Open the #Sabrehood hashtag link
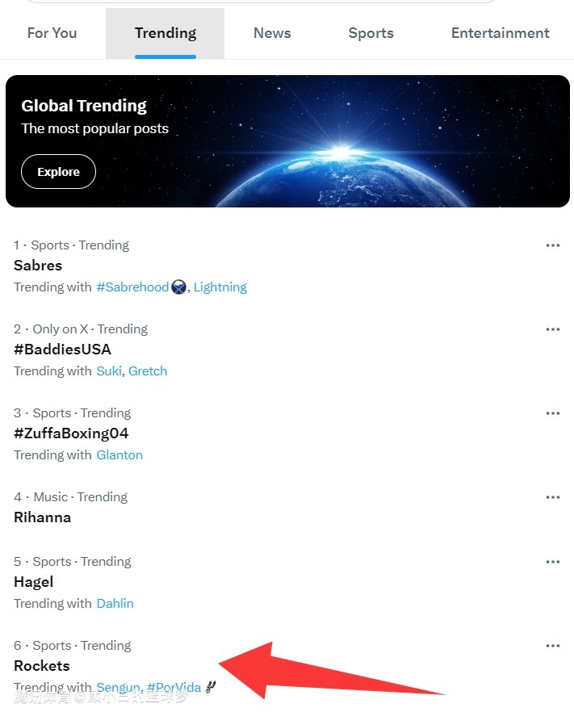 coord(132,287)
